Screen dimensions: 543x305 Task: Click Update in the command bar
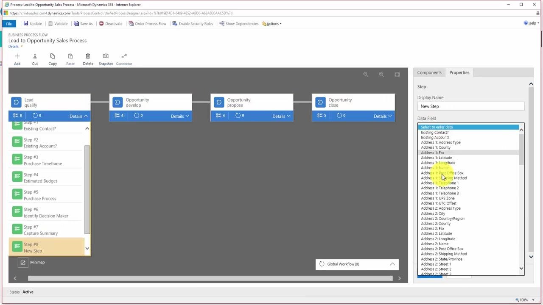click(33, 24)
